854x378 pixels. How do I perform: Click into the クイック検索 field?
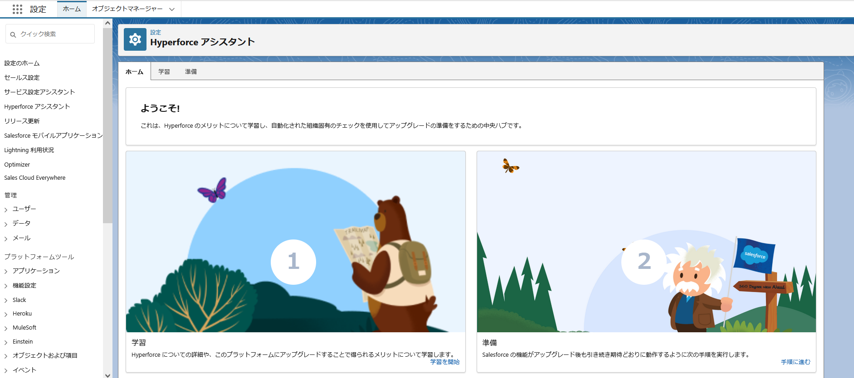point(50,34)
